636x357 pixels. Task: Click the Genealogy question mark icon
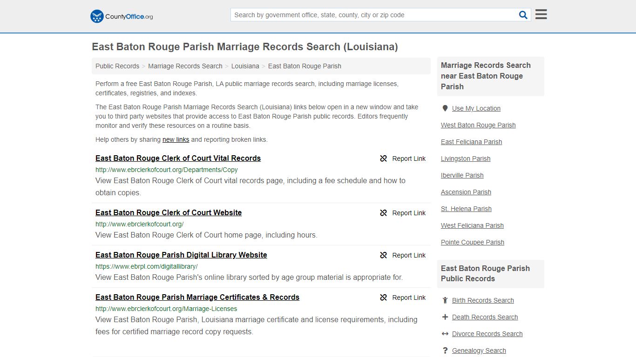pos(445,350)
